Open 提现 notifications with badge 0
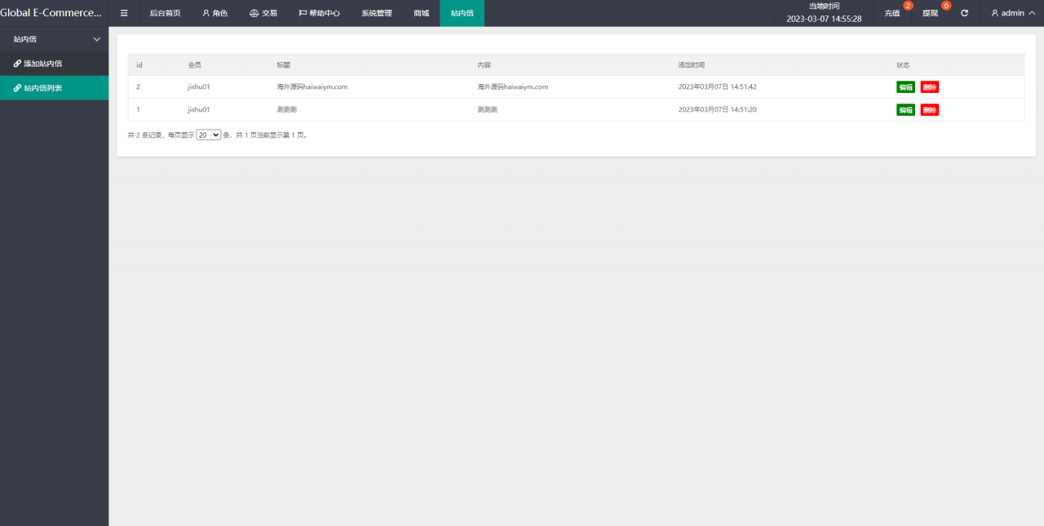Image resolution: width=1044 pixels, height=526 pixels. (930, 13)
